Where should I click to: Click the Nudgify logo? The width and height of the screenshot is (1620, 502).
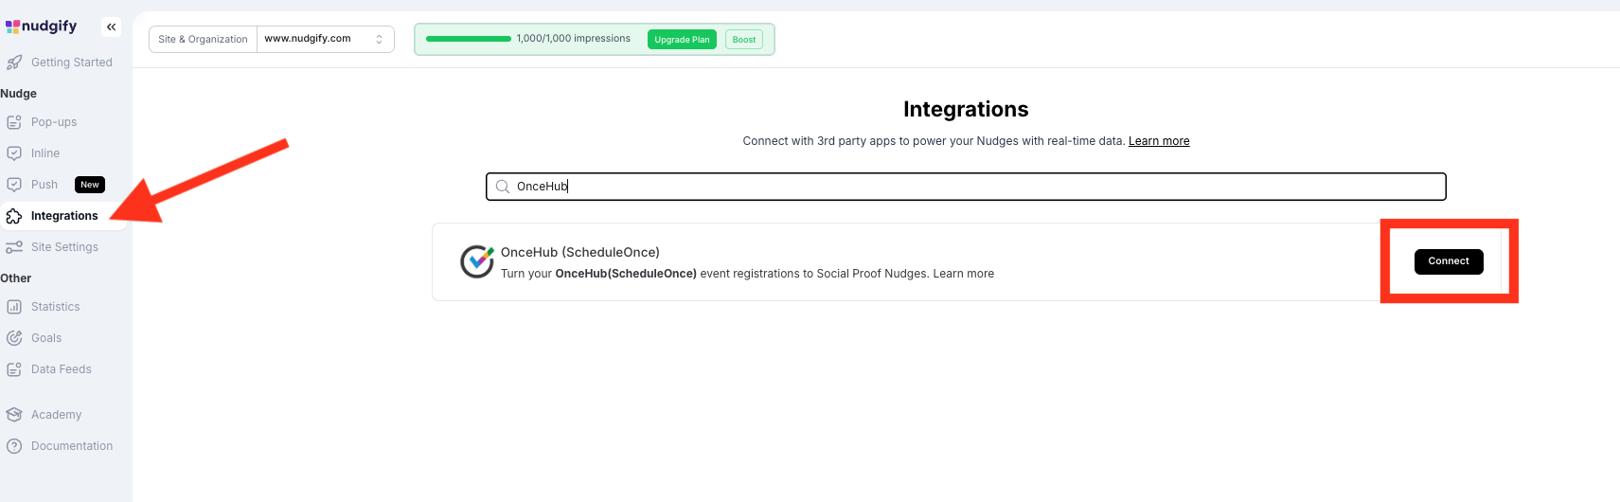(41, 27)
